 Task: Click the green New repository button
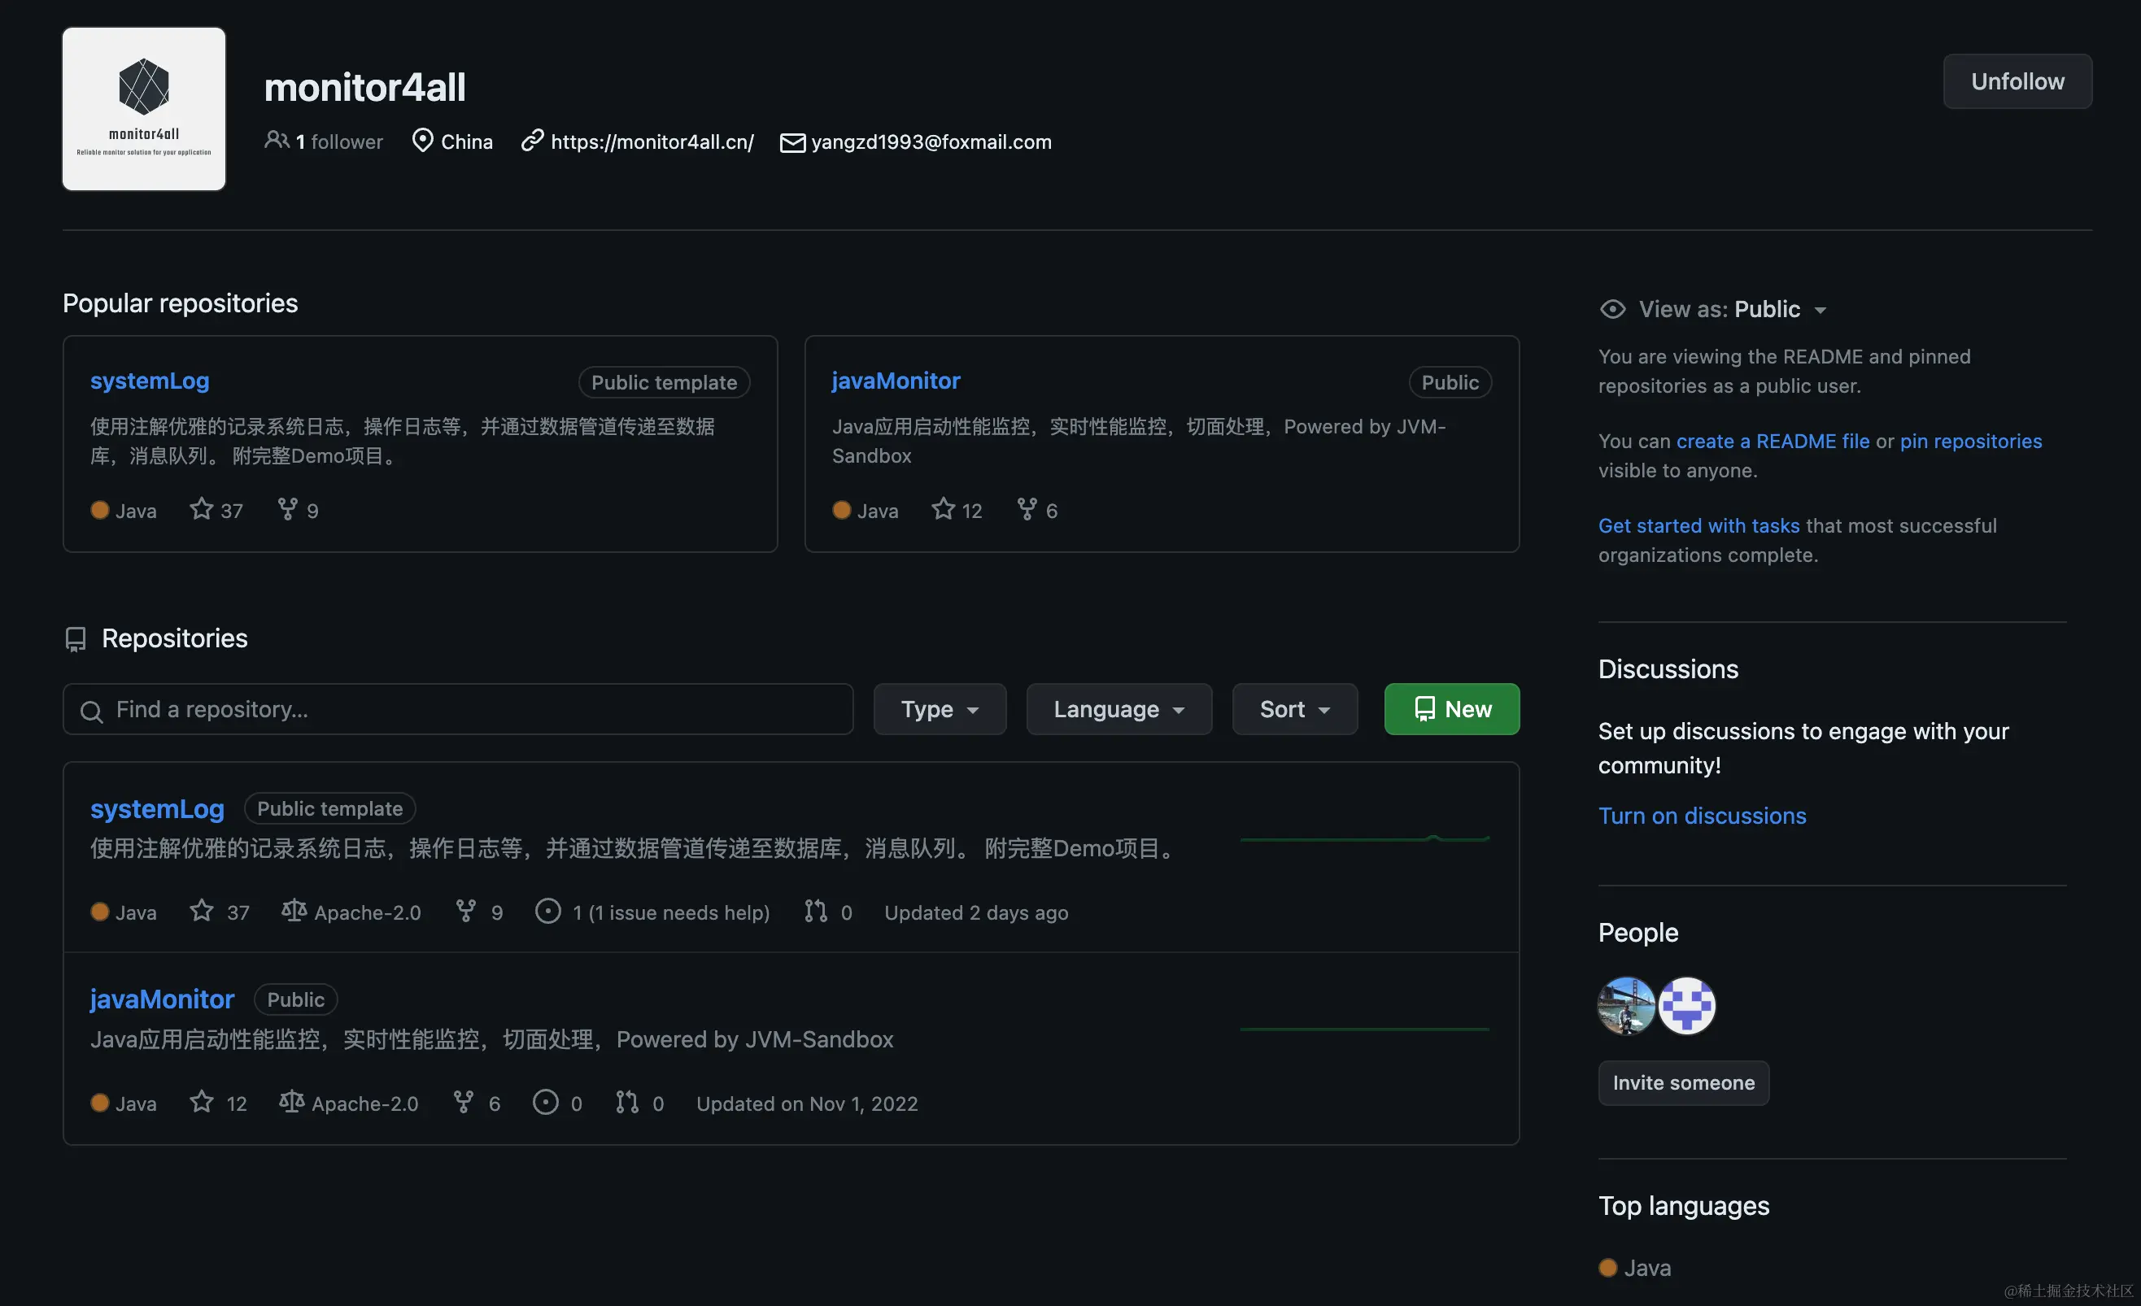pos(1451,709)
